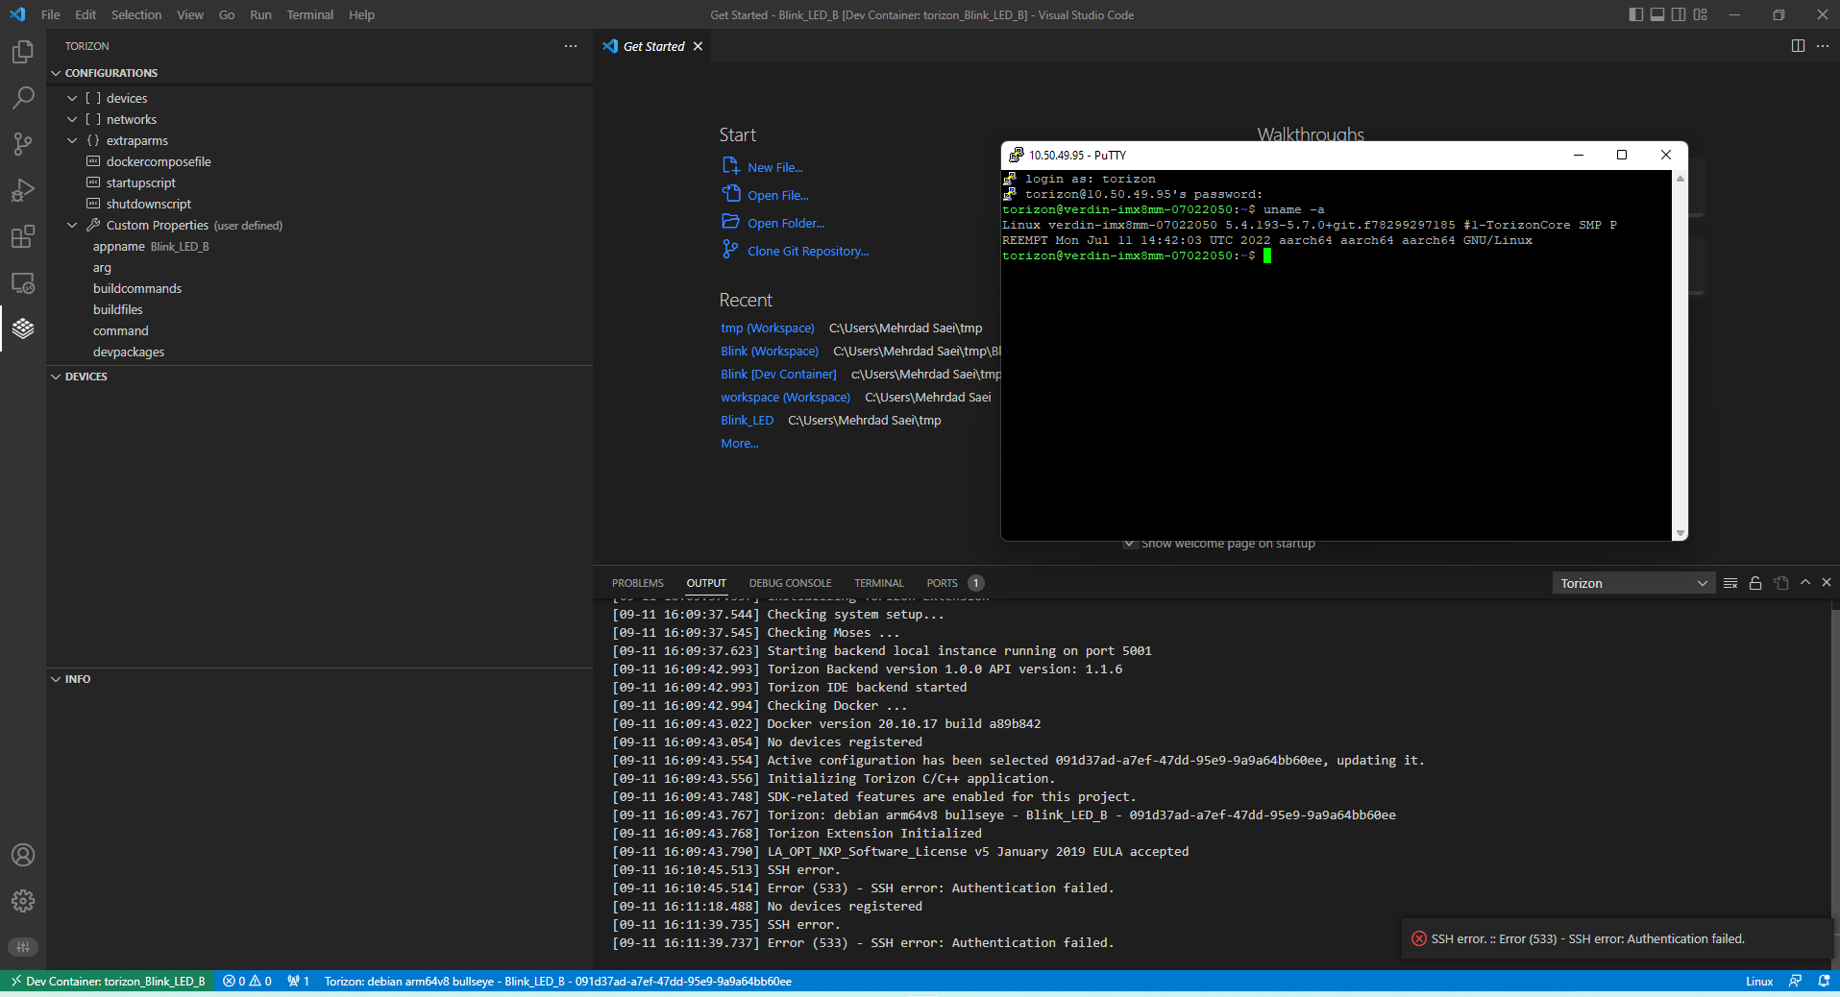Viewport: 1840px width, 997px height.
Task: Toggle the show welcome page on startup checkbox
Action: (1129, 544)
